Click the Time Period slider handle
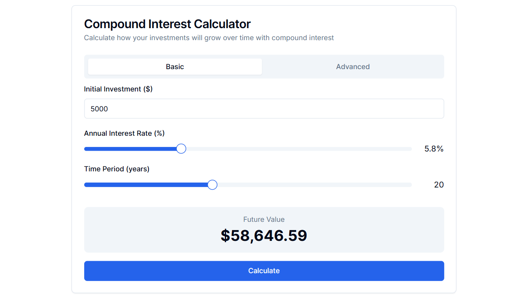Viewport: 531px width, 298px height. tap(212, 185)
